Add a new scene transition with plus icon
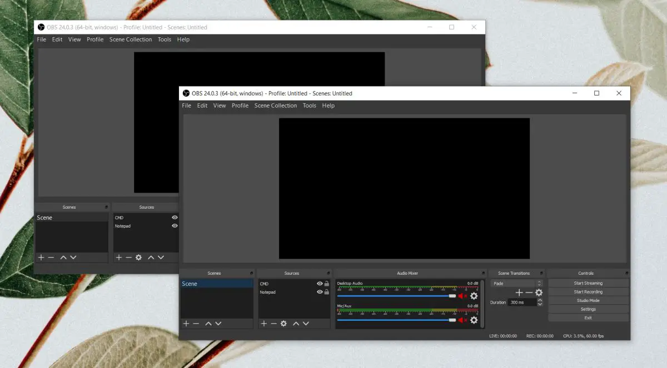This screenshot has width=667, height=368. [x=519, y=293]
